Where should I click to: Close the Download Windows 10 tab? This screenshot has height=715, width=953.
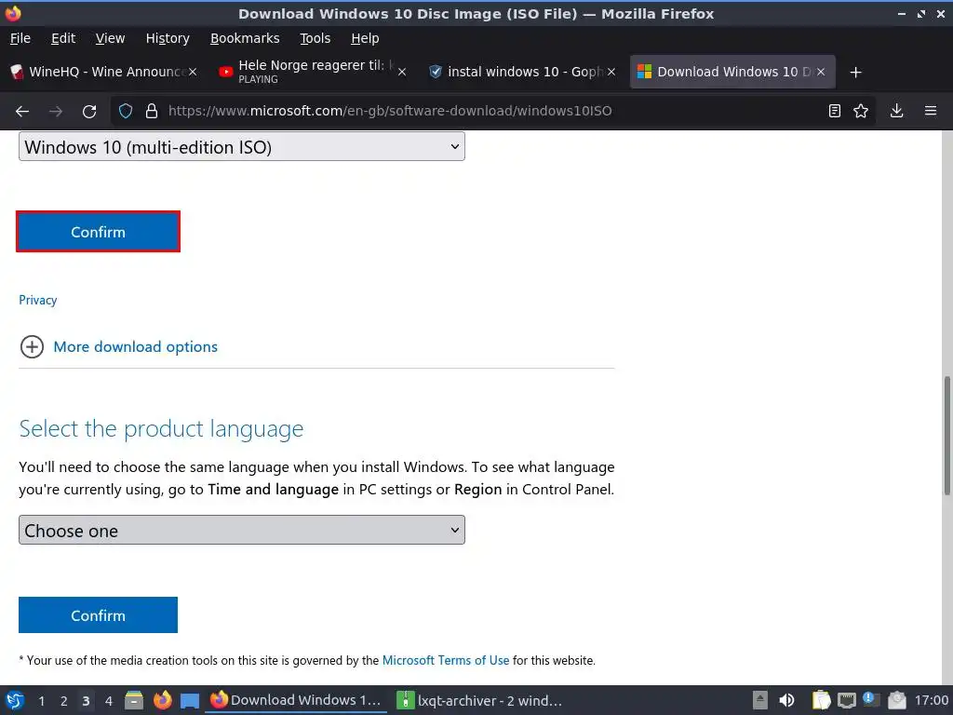pyautogui.click(x=821, y=72)
